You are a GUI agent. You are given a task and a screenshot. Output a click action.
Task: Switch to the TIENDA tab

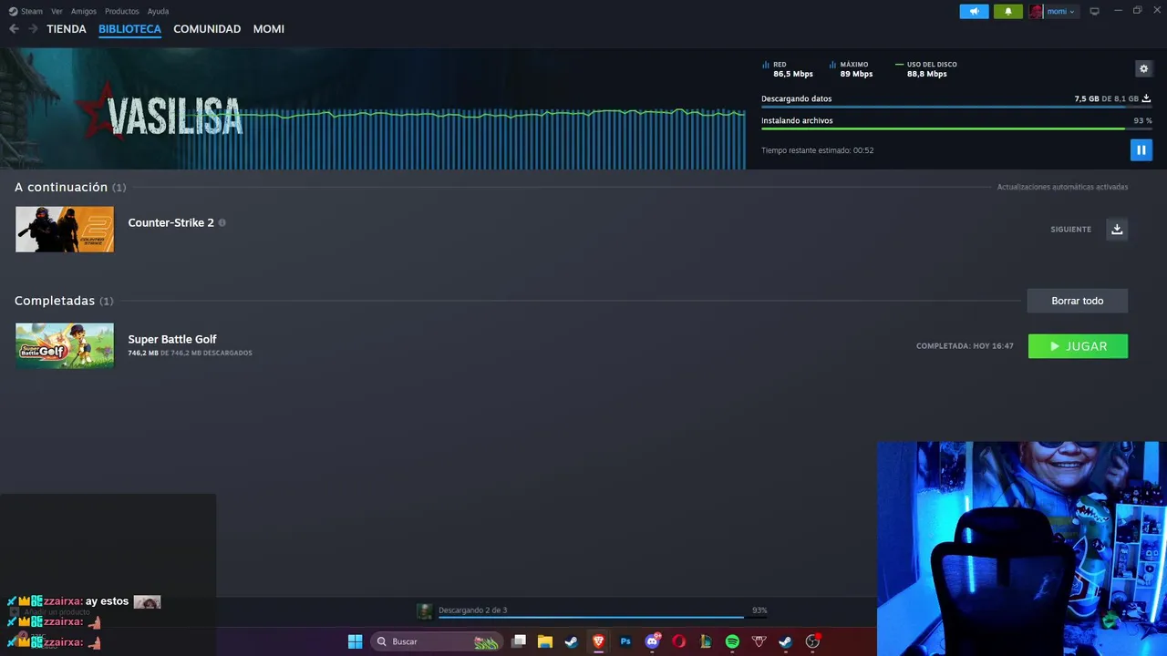67,29
